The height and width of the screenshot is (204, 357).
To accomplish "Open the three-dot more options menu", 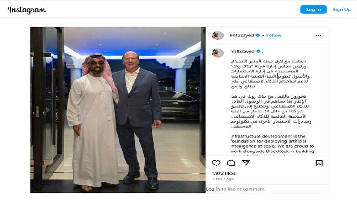I will (318, 35).
